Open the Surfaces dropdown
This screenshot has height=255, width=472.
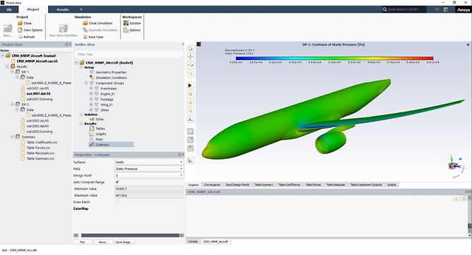pyautogui.click(x=149, y=162)
